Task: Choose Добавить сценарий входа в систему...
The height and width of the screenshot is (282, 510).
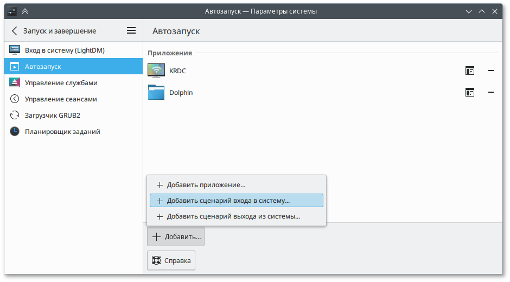Action: tap(237, 200)
